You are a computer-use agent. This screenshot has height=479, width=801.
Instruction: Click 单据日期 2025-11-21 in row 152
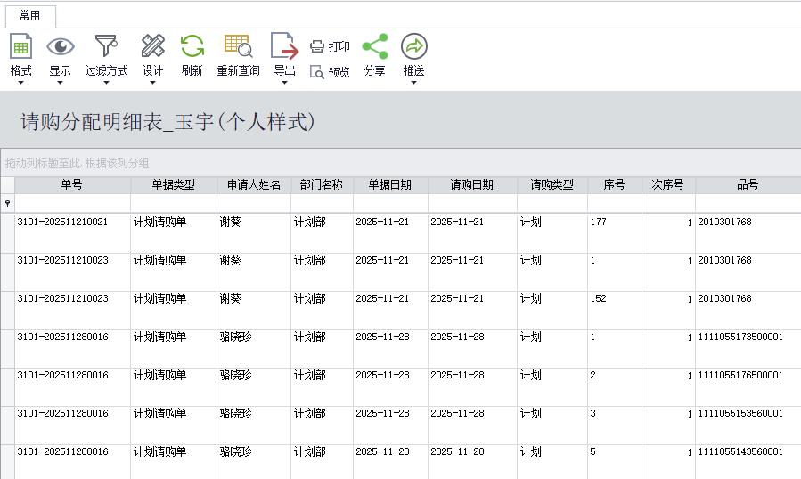pos(382,299)
